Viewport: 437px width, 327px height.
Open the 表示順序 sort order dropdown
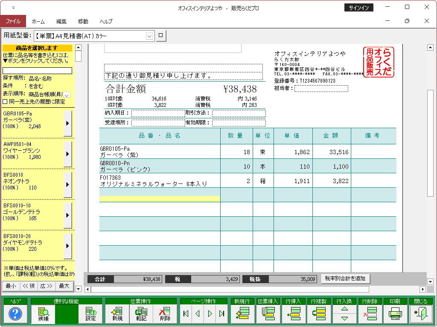(x=67, y=95)
